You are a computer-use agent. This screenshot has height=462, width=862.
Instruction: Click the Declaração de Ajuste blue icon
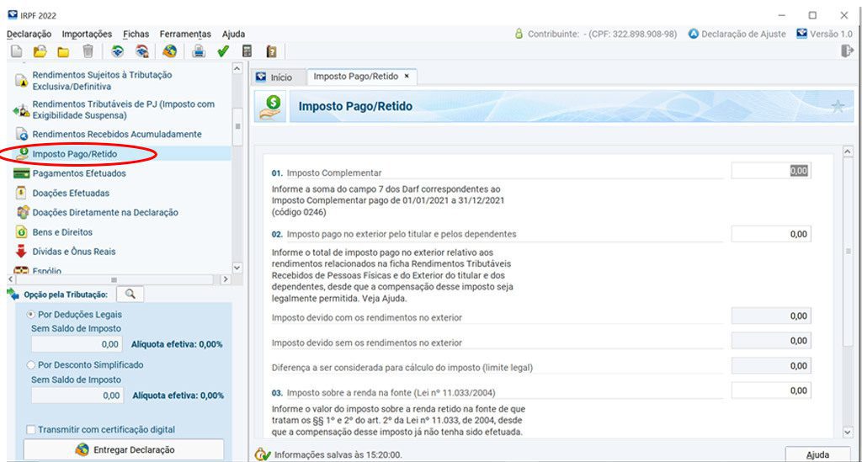coord(694,34)
